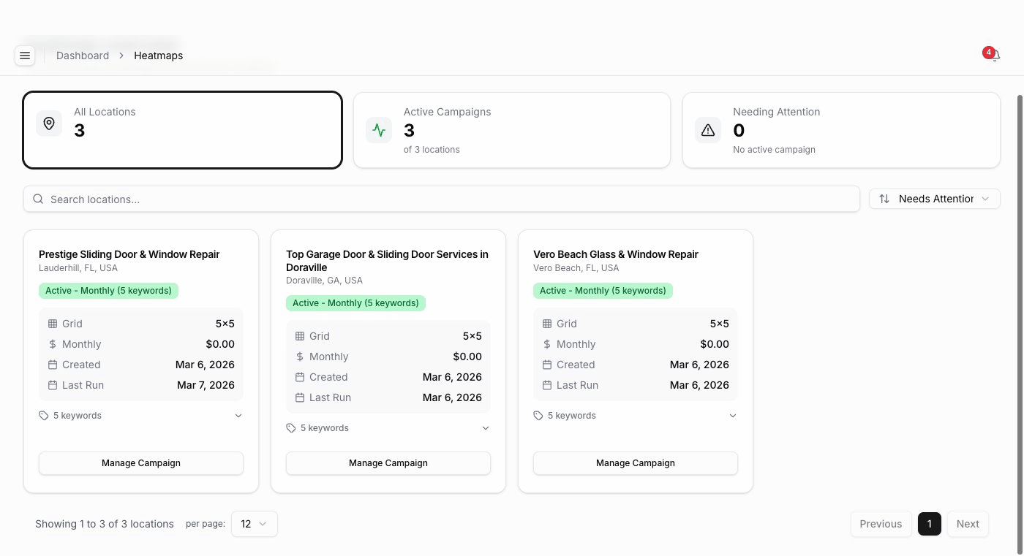
Task: Open the per page dropdown
Action: click(254, 524)
